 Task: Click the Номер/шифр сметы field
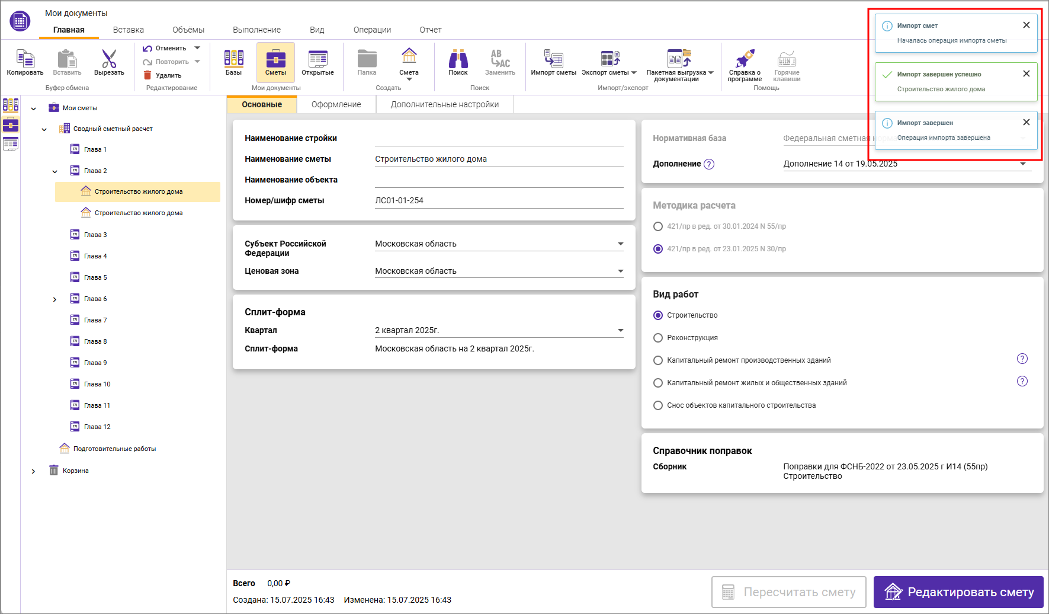point(499,200)
